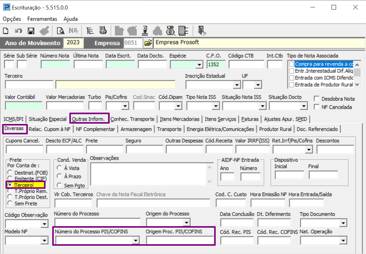
Task: Expand the Espécie dropdown
Action: pos(199,65)
